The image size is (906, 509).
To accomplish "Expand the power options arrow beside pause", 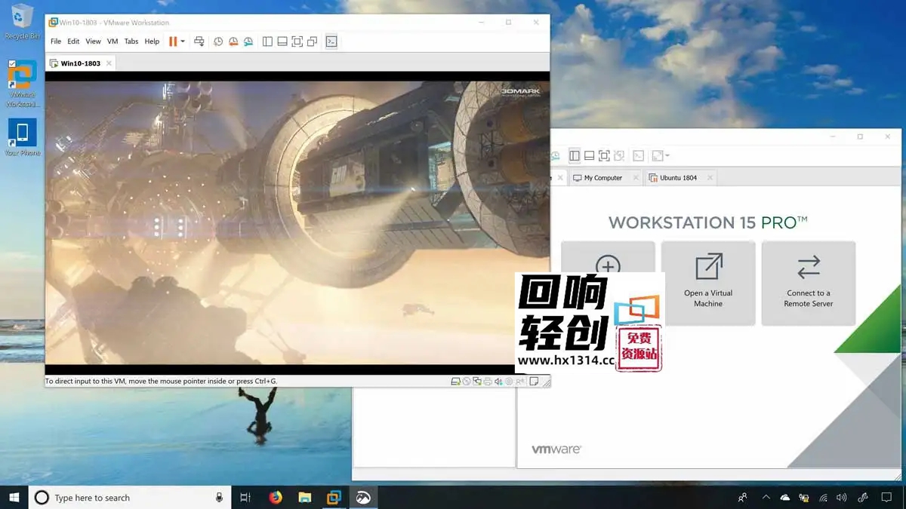I will (183, 41).
